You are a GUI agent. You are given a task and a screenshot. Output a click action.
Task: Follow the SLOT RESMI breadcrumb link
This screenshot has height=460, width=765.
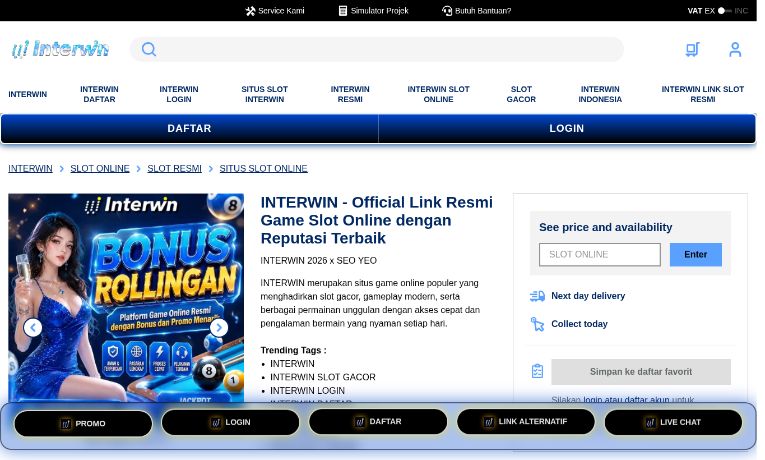coord(174,169)
